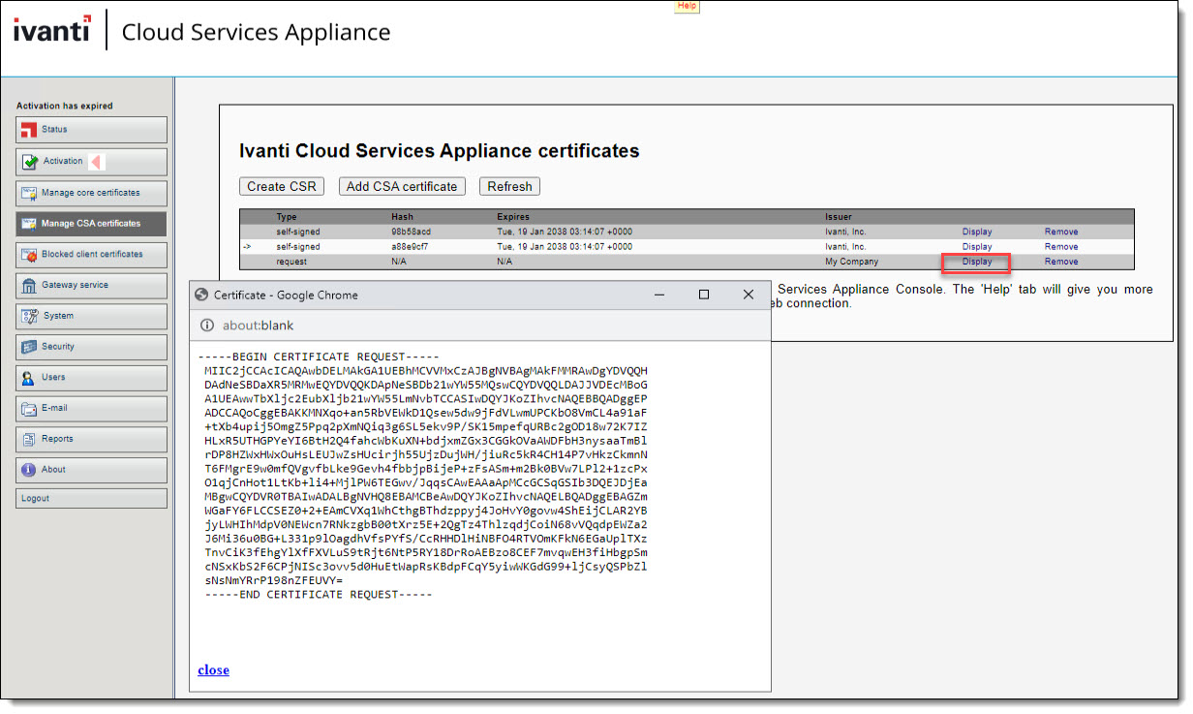Click the about:blank address bar

258,326
